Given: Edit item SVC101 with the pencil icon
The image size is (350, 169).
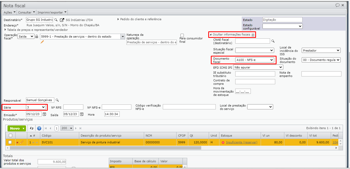Looking at the screenshot, I should [22, 142].
